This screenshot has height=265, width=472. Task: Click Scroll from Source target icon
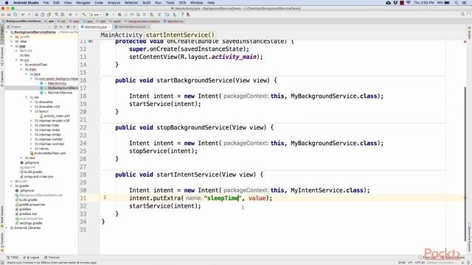coord(55,26)
